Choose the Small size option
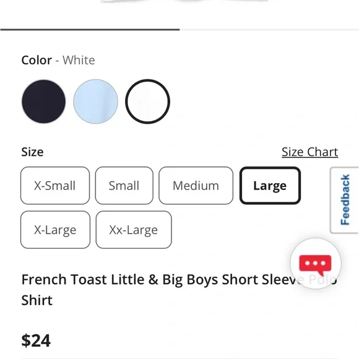 click(x=124, y=186)
